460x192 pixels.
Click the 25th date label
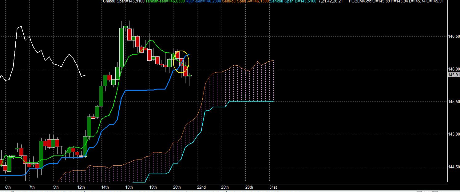tap(225, 187)
